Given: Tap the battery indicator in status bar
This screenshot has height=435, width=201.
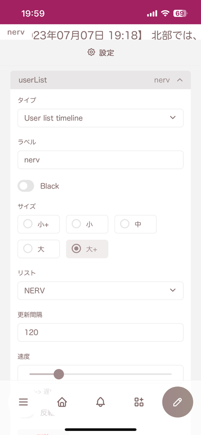Looking at the screenshot, I should pos(180,13).
